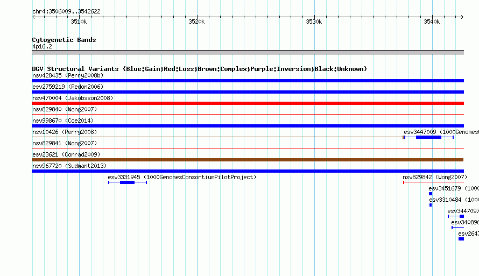The width and height of the screenshot is (479, 276).
Task: Click the 3520k ruler label
Action: click(196, 22)
